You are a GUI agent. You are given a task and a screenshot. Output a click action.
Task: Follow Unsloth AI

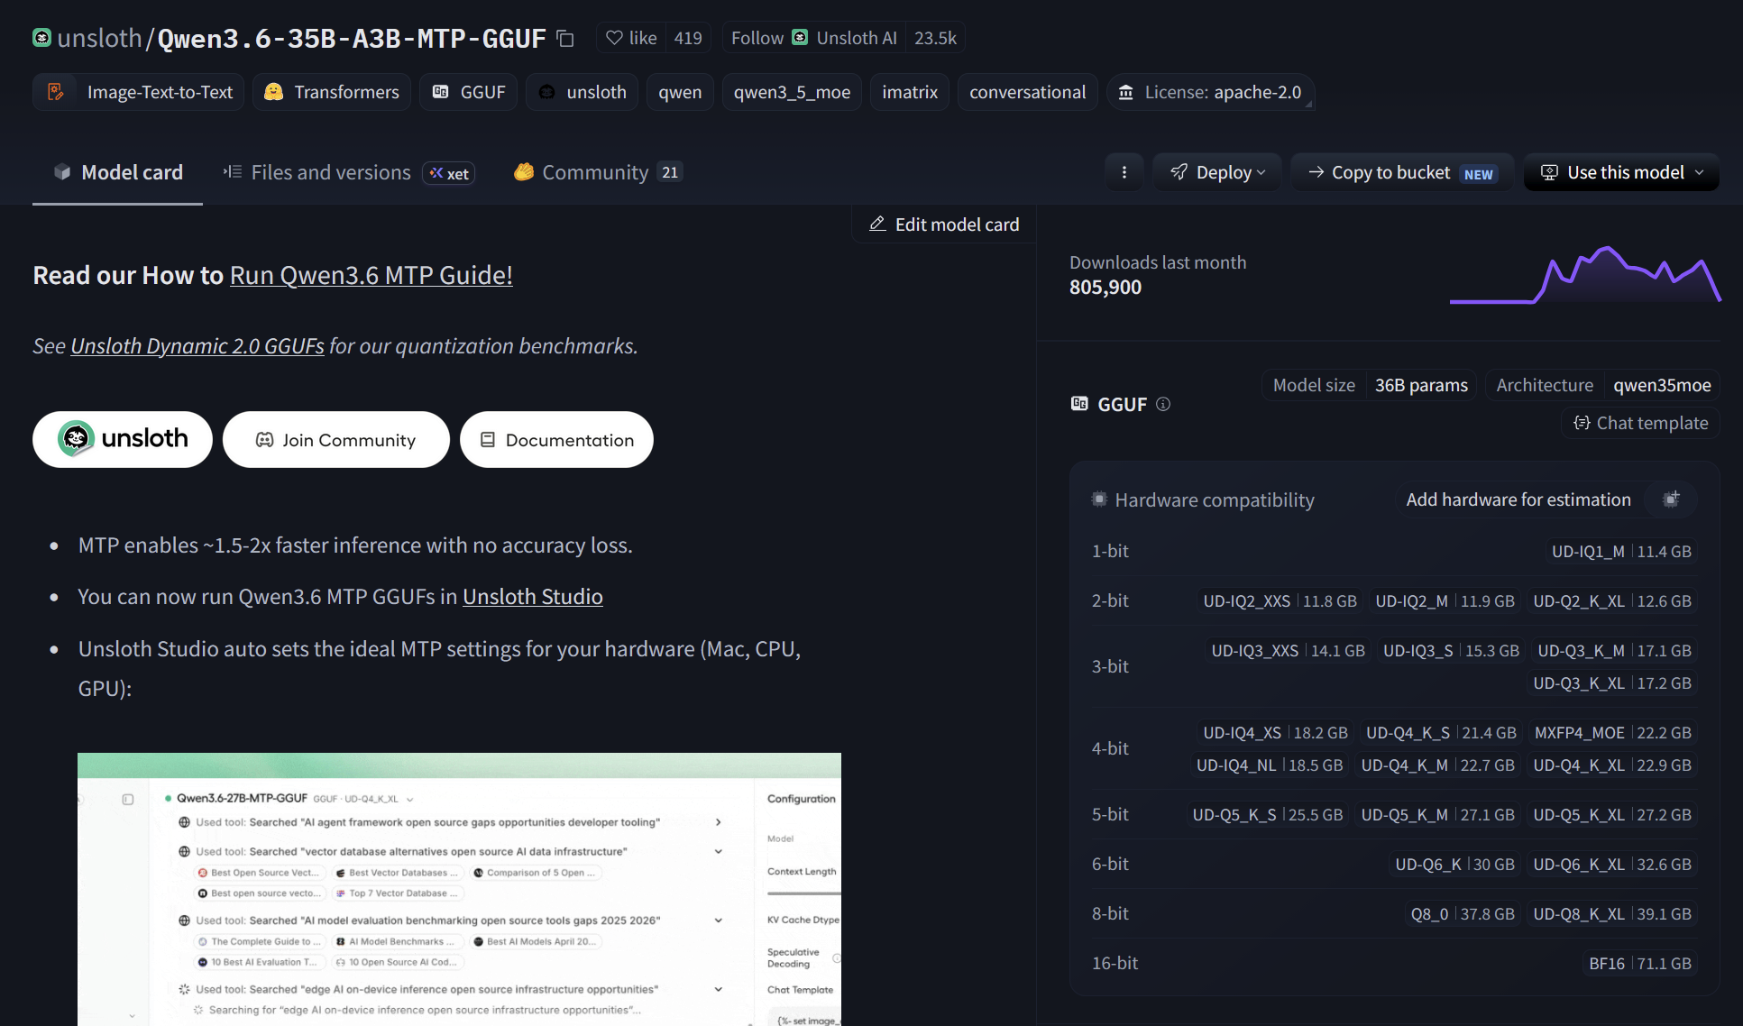click(814, 38)
